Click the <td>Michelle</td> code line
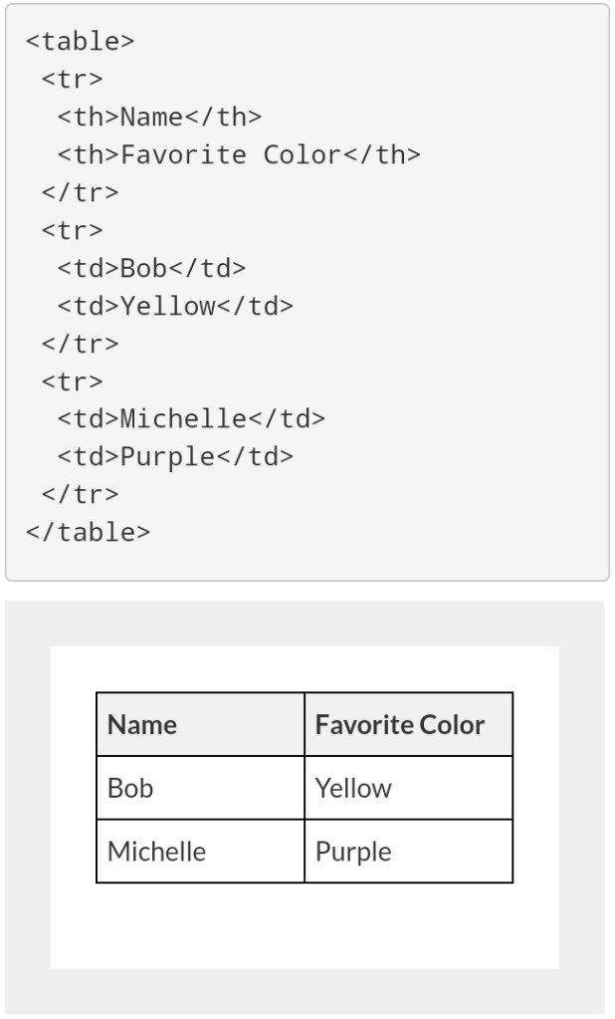The height and width of the screenshot is (1019, 615). click(x=191, y=419)
